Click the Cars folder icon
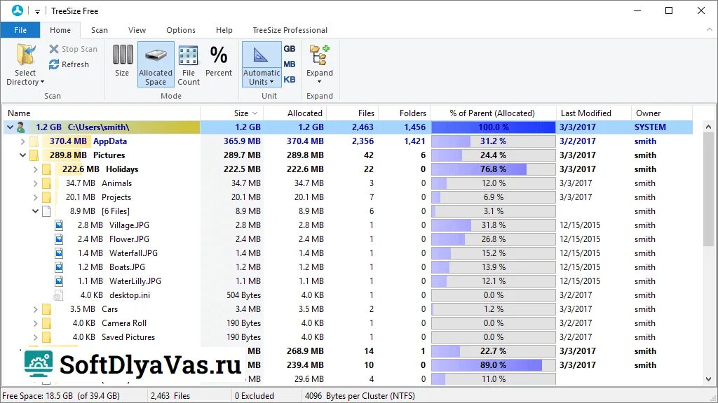718x403 pixels. (x=47, y=309)
